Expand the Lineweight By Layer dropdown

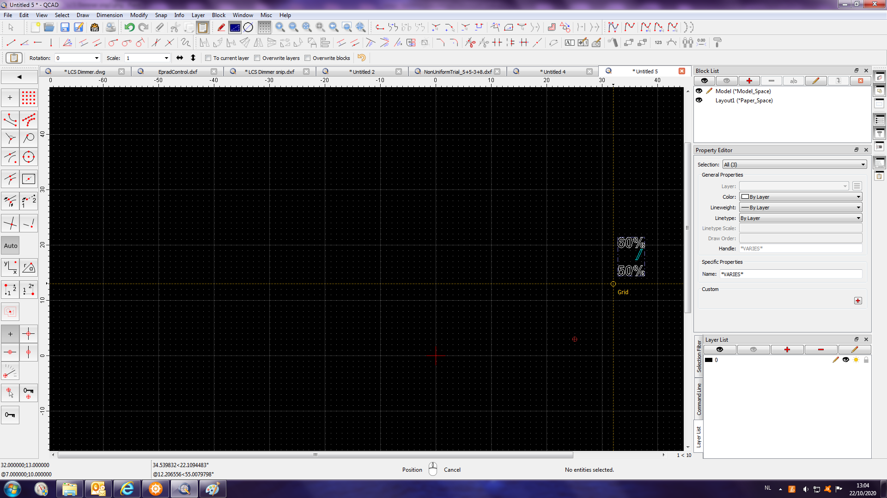(x=801, y=207)
